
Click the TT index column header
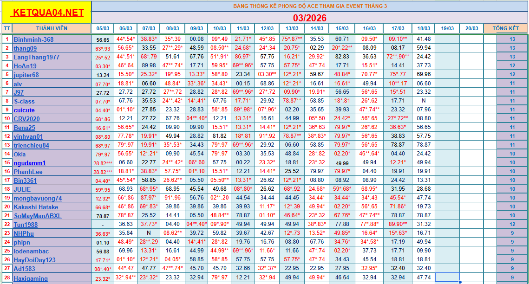7,28
